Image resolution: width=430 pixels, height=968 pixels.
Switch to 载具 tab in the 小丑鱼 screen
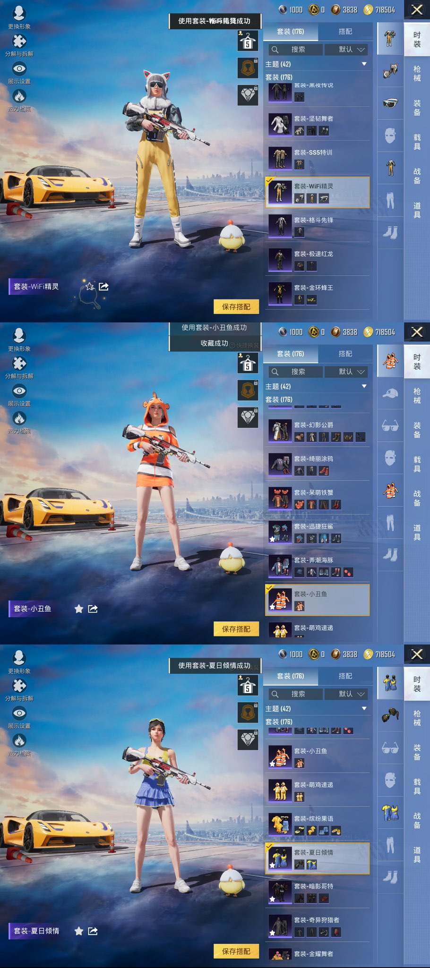point(417,464)
